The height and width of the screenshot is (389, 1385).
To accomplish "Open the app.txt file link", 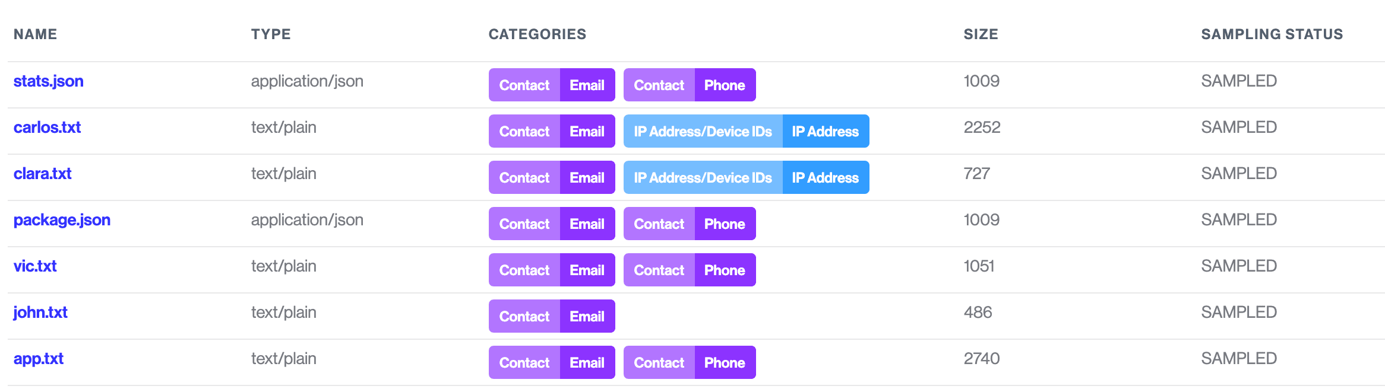I will point(38,358).
